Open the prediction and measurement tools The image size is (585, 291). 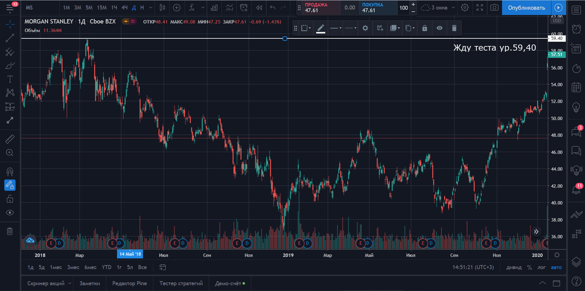pos(10,106)
